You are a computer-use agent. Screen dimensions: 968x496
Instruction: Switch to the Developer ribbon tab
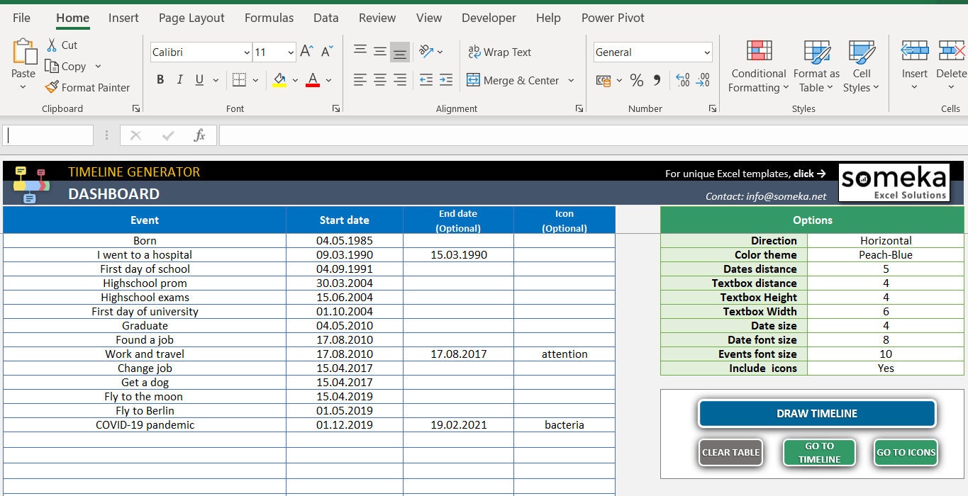[x=489, y=18]
